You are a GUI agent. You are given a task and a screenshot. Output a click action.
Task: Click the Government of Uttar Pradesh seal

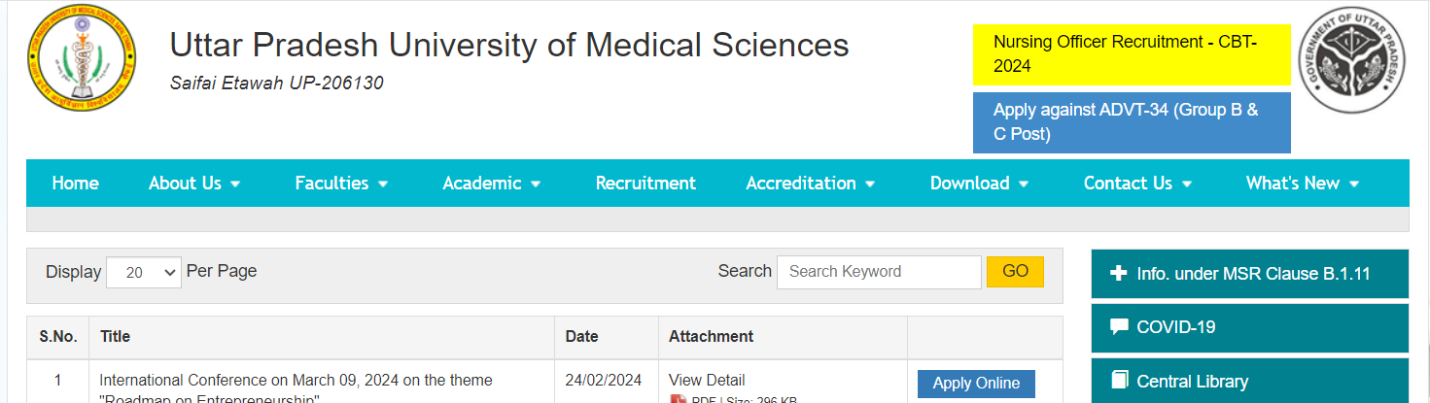pos(1352,61)
